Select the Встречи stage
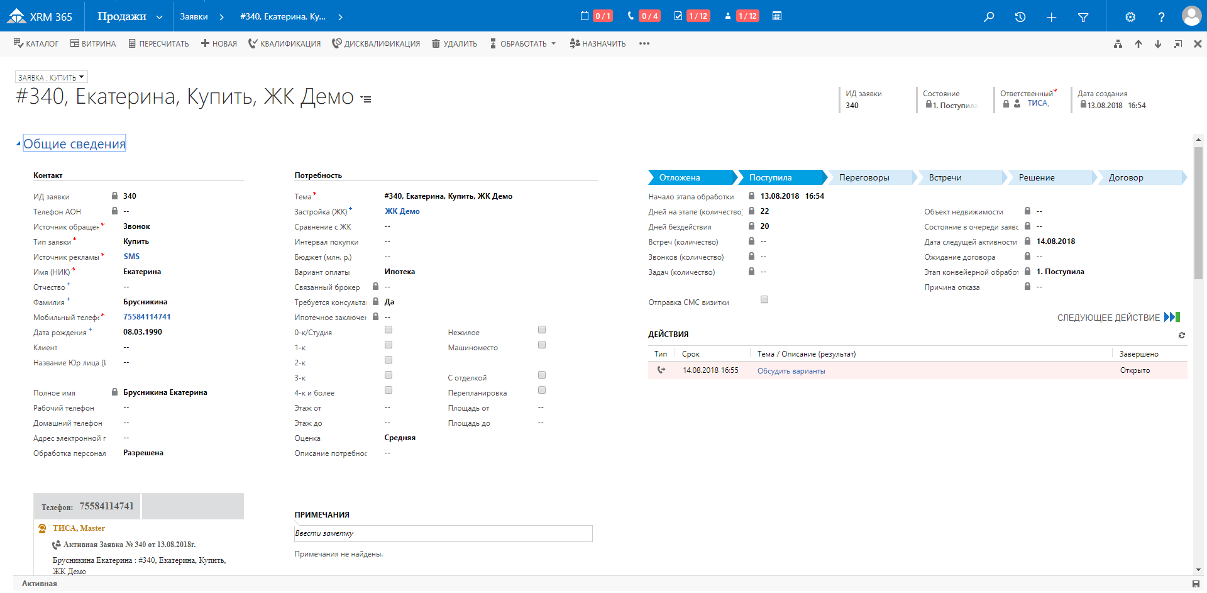1207x593 pixels. [961, 177]
